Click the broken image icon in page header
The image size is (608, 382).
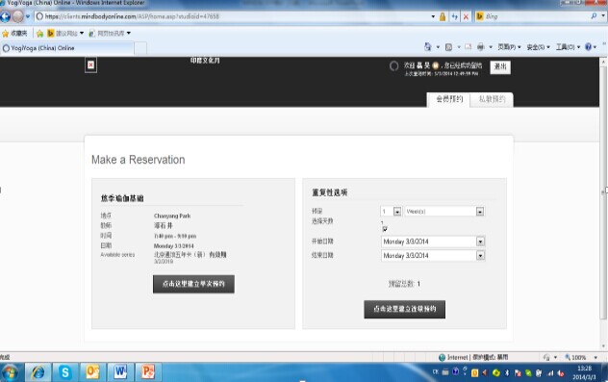click(x=90, y=64)
